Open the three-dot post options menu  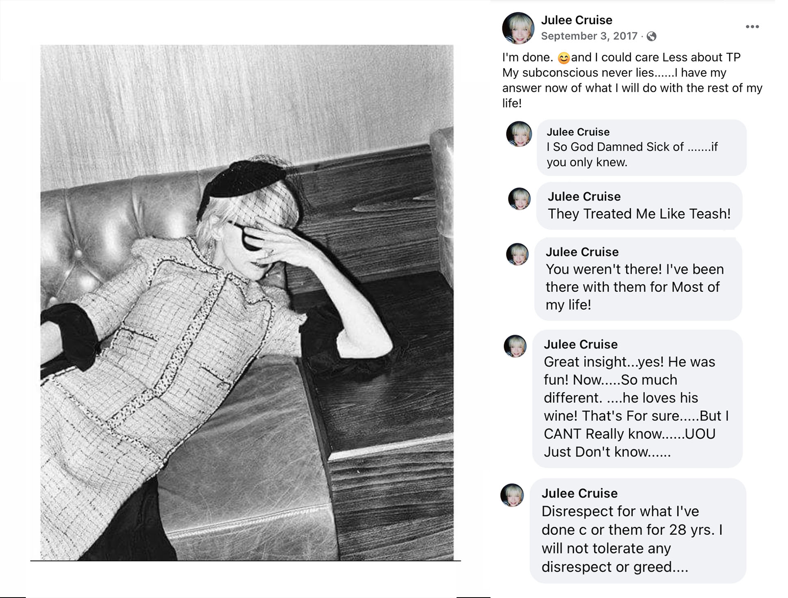tap(752, 27)
